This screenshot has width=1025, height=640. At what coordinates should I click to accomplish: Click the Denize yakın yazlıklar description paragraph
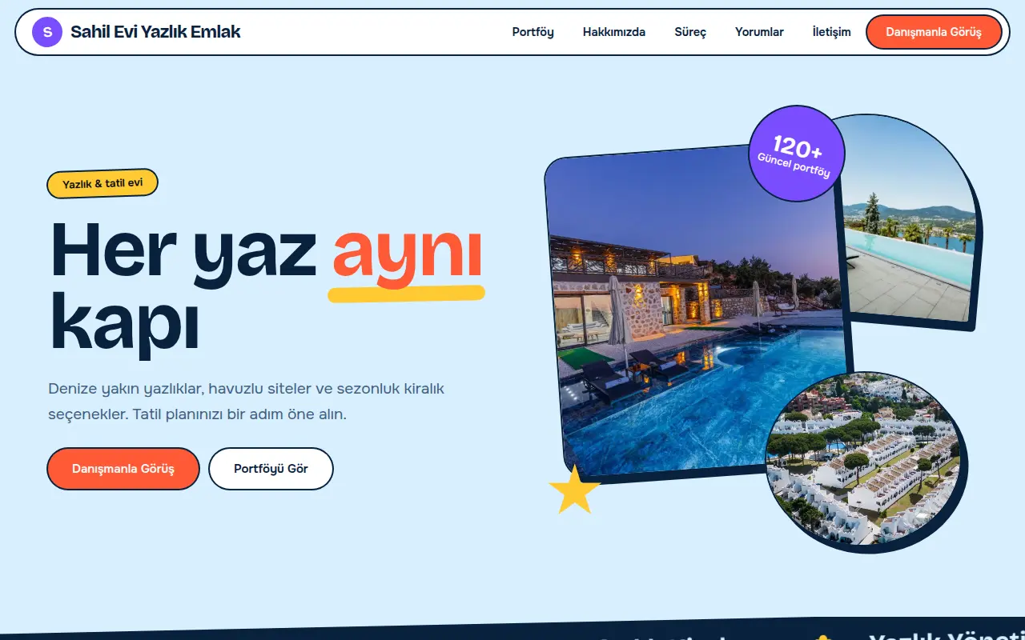tap(247, 402)
